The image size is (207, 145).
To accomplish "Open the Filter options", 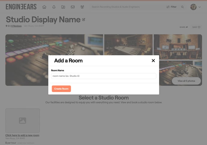I will [x=171, y=7].
